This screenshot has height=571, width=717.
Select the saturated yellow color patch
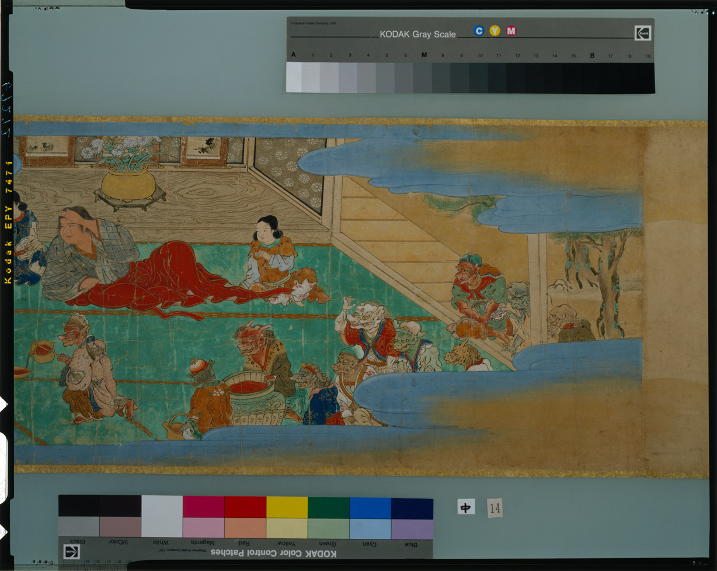[x=287, y=507]
